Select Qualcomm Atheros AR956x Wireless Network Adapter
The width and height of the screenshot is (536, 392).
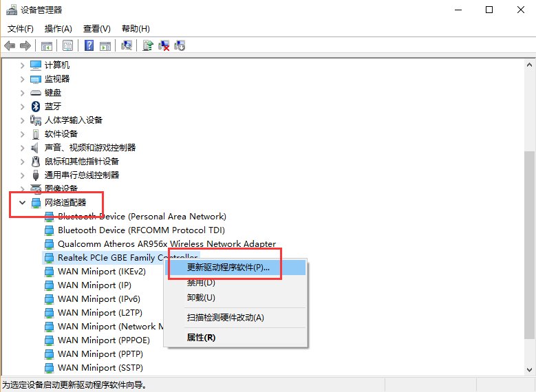(167, 244)
